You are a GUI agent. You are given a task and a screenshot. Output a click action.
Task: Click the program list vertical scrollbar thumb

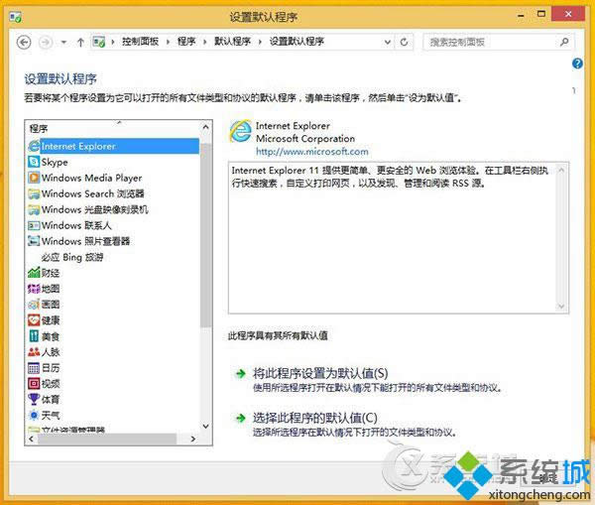(x=205, y=235)
